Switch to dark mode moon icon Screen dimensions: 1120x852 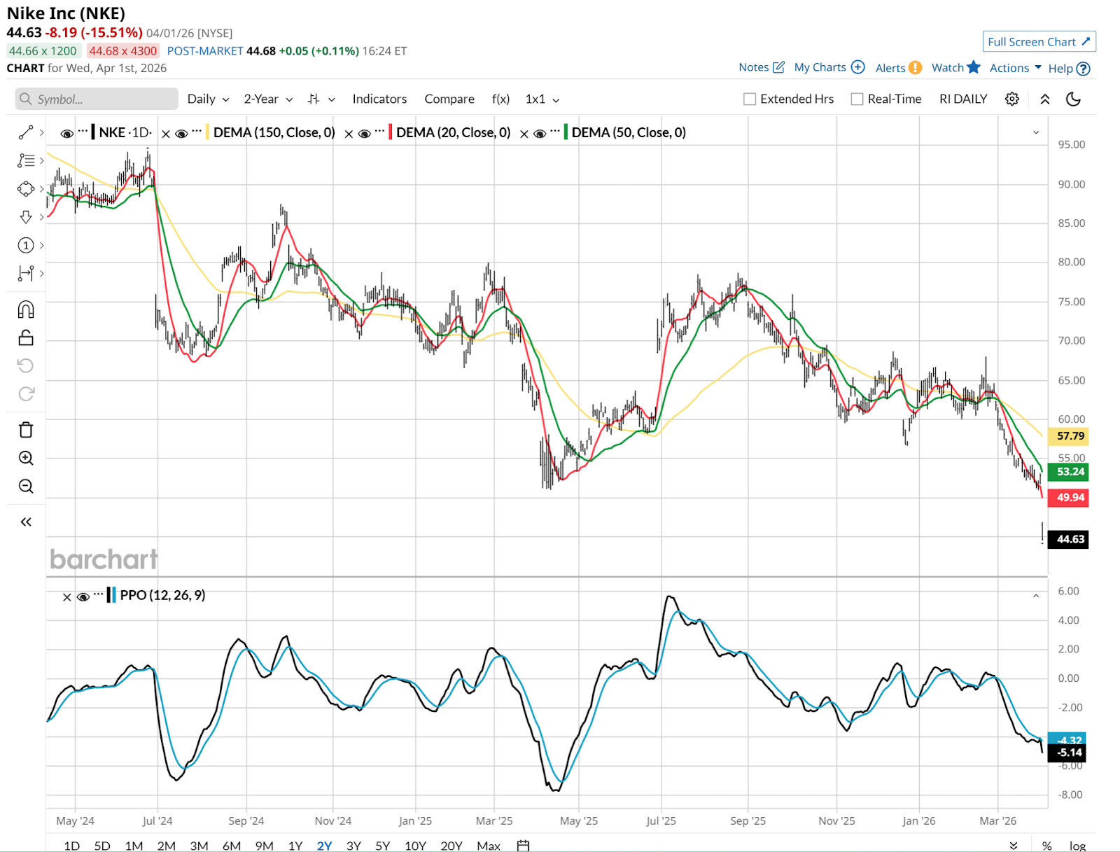click(1073, 99)
